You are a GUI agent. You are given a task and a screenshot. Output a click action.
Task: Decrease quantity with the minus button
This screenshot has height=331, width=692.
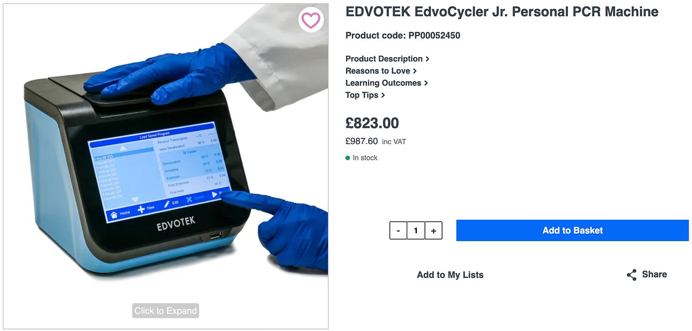click(x=398, y=231)
